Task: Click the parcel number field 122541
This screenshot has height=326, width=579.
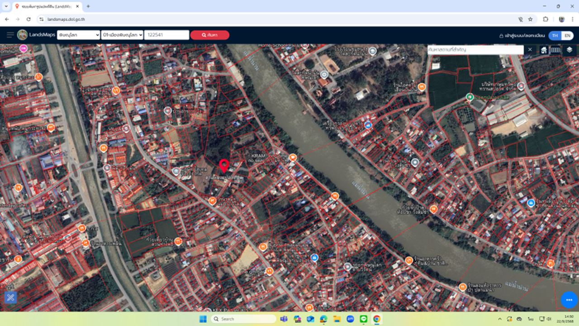Action: 166,35
